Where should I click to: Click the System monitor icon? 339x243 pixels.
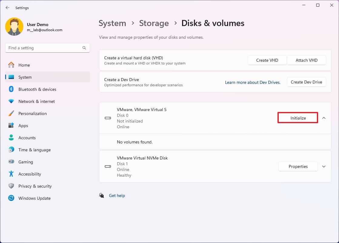coord(11,77)
